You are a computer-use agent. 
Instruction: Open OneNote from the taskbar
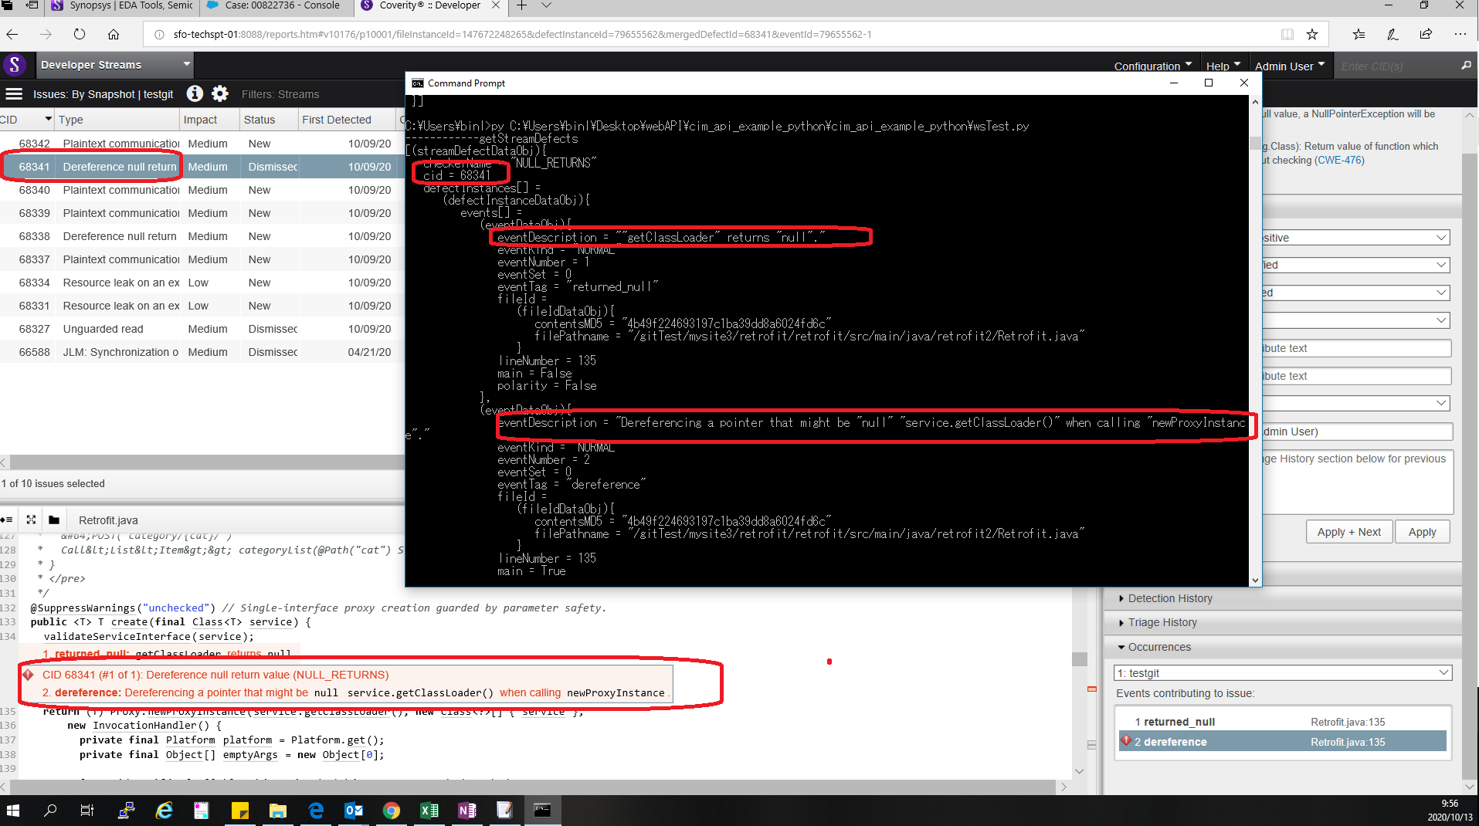(467, 810)
